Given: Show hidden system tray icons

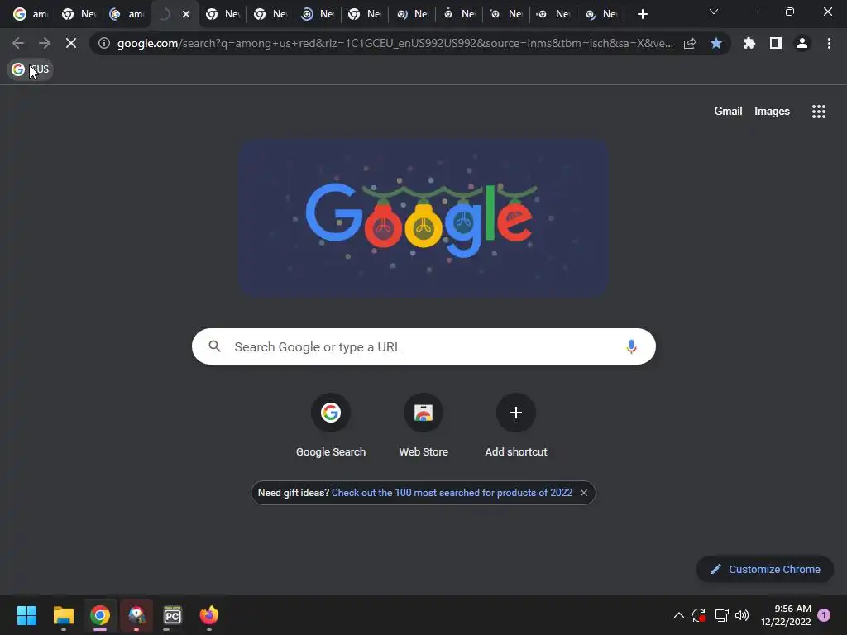Looking at the screenshot, I should click(x=679, y=615).
